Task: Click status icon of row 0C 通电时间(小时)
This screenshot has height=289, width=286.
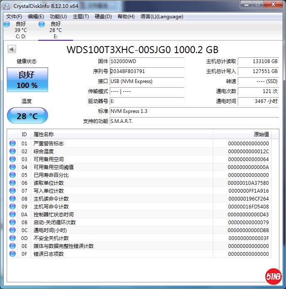Action: pos(12,230)
